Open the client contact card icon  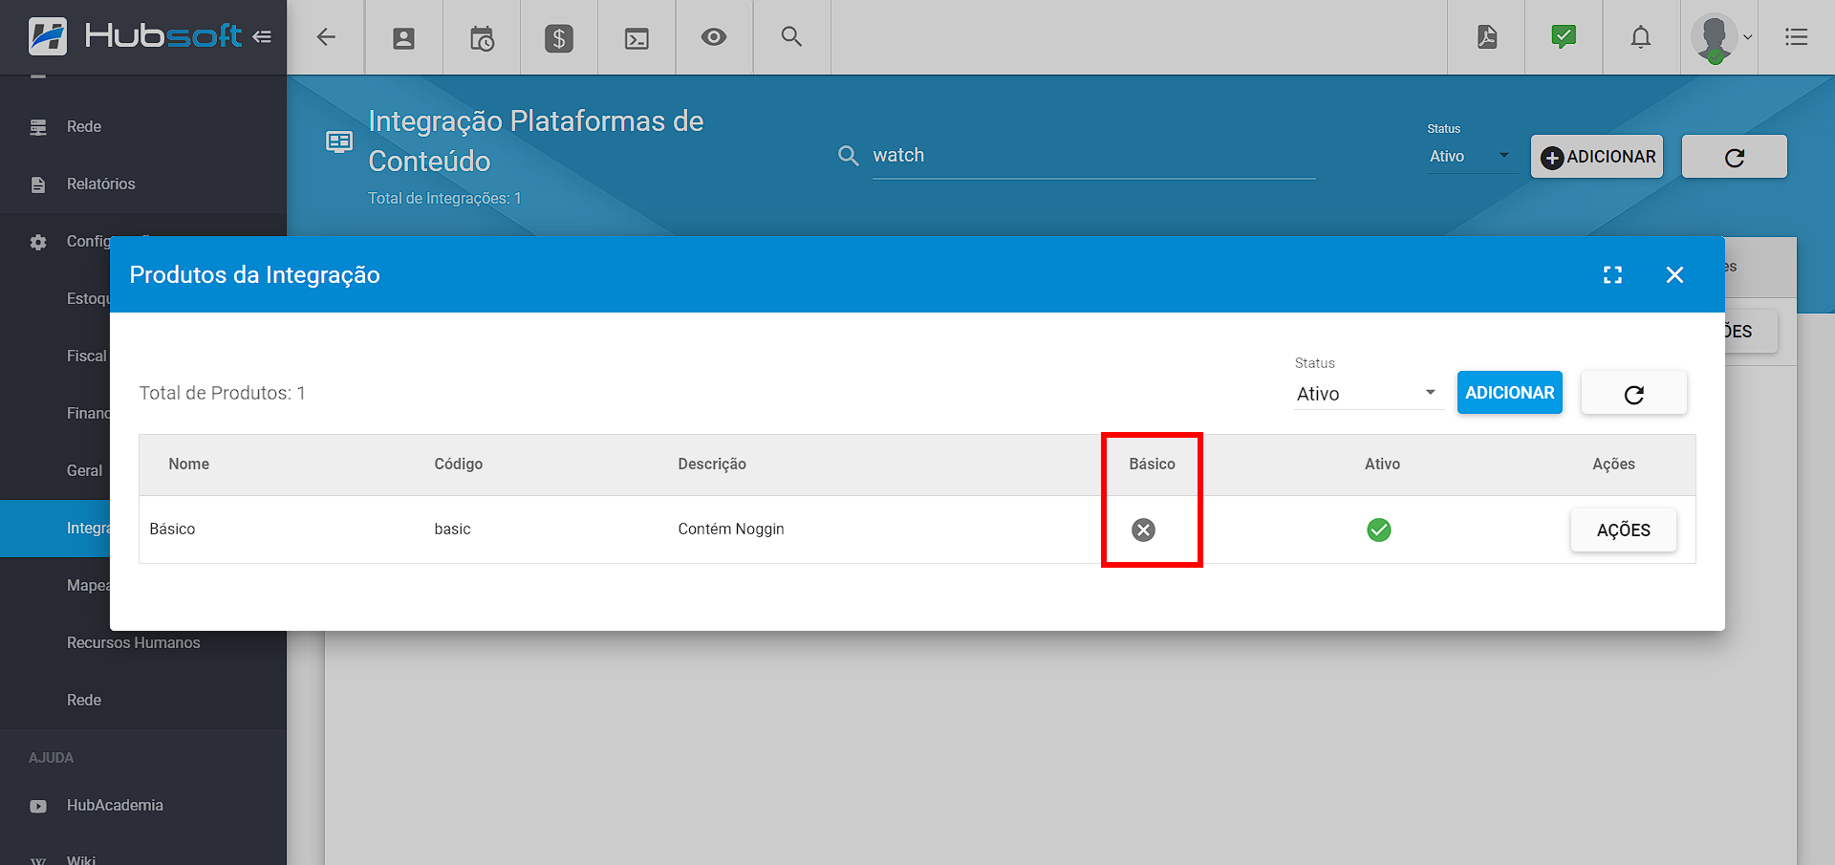tap(403, 38)
